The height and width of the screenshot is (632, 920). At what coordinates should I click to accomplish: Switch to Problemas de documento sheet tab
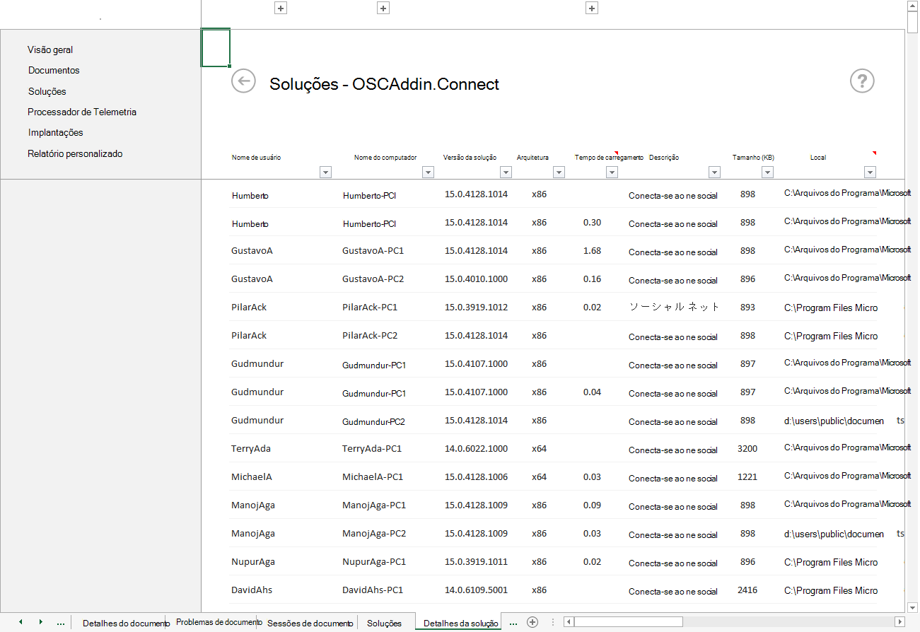tap(219, 622)
